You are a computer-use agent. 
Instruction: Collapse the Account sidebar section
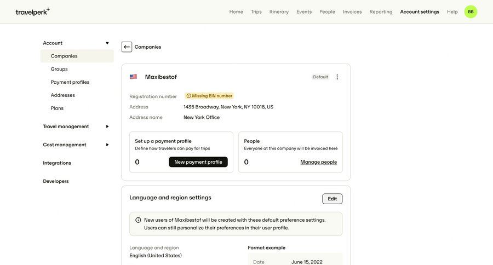point(107,43)
